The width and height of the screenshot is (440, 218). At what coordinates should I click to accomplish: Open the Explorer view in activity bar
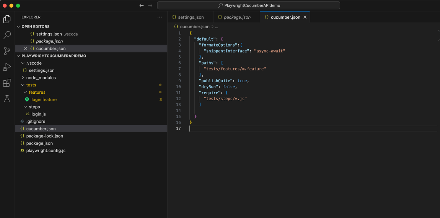point(7,19)
